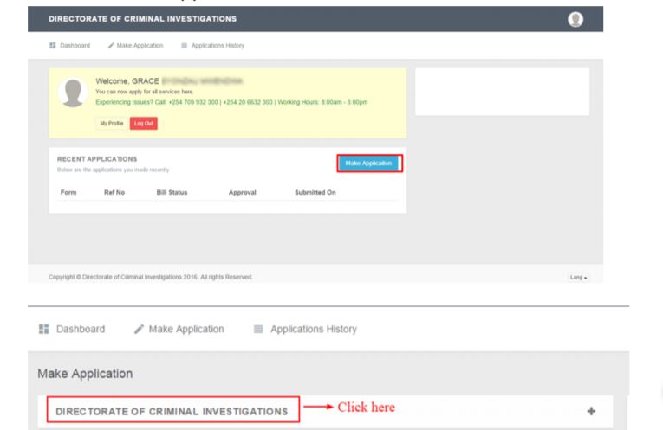Click the list icon beside upper Applications History
Viewport: 663px width, 430px height.
coord(184,46)
